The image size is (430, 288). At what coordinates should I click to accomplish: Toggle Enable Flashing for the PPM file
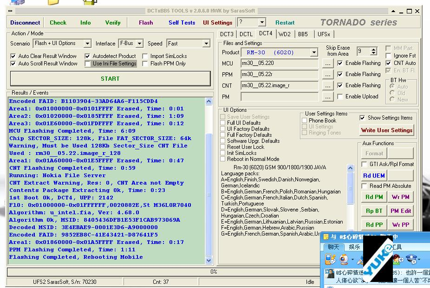point(340,74)
